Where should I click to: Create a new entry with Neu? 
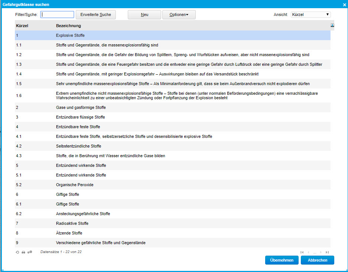pos(144,14)
